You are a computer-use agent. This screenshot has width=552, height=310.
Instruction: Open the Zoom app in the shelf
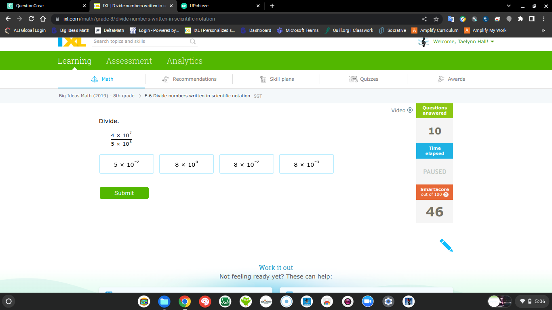[367, 301]
